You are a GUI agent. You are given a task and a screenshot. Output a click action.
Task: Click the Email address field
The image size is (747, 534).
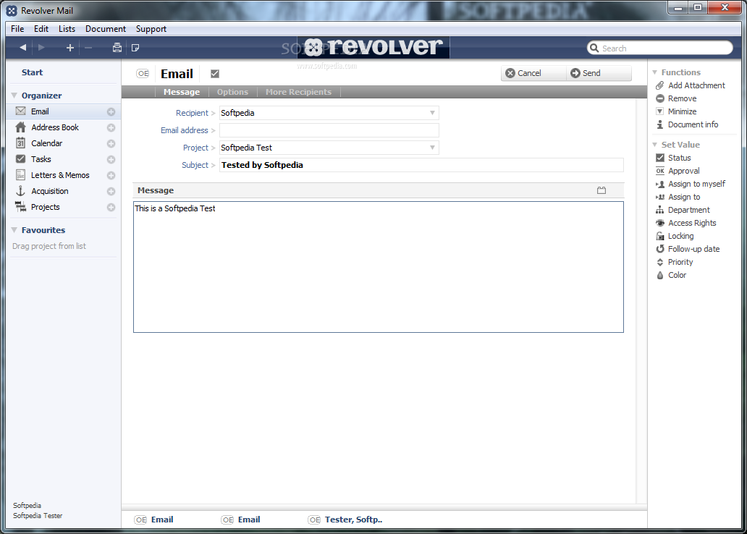pyautogui.click(x=329, y=130)
